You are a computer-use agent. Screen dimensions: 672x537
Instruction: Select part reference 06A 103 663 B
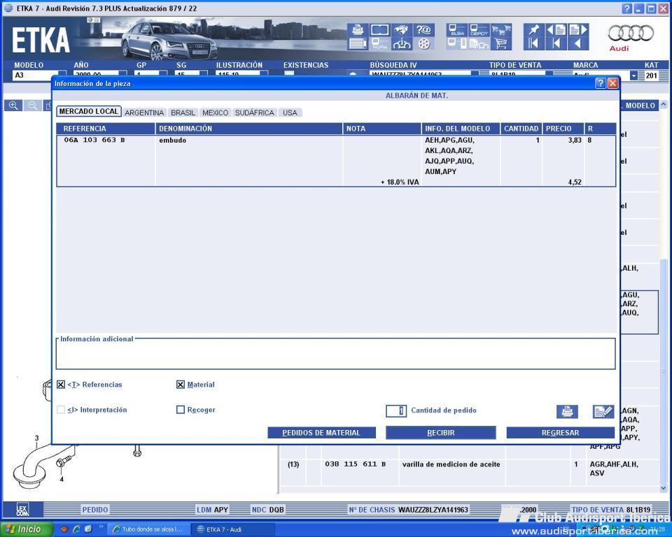pos(94,140)
